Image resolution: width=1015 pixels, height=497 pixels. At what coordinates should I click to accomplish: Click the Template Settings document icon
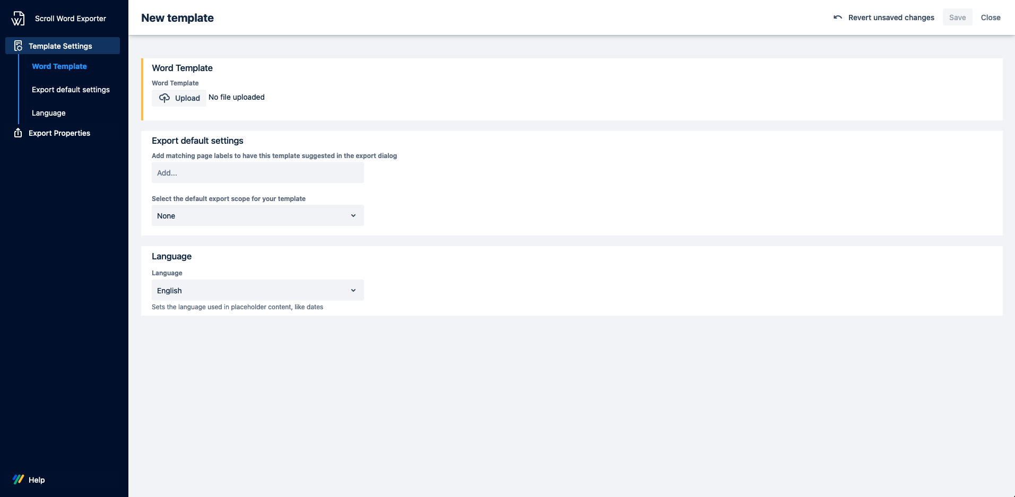(18, 46)
